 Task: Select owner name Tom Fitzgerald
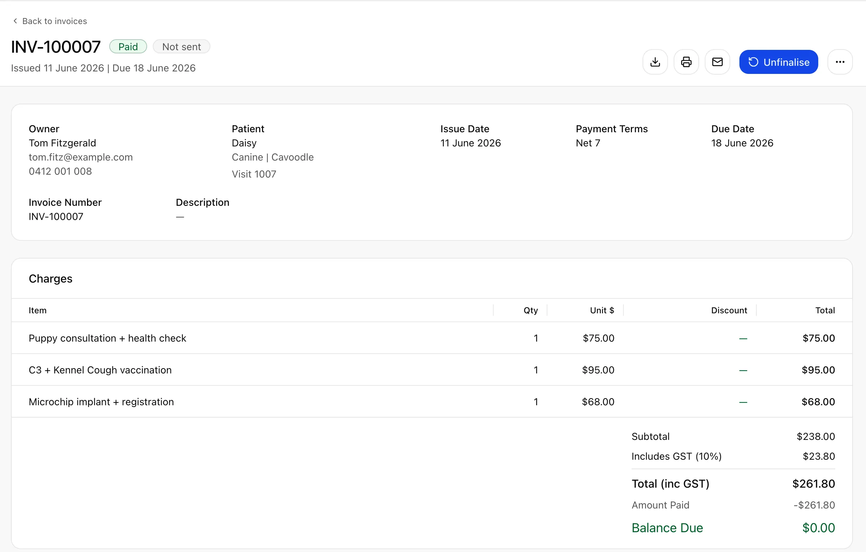pyautogui.click(x=62, y=143)
